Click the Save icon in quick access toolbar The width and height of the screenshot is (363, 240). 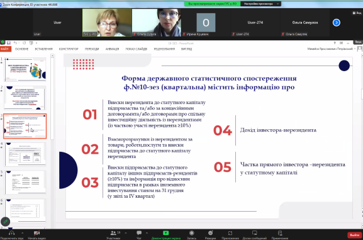[x=9, y=43]
